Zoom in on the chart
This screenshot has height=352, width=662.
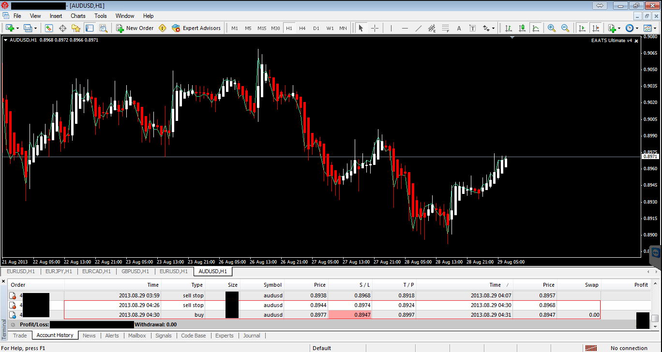coord(551,28)
